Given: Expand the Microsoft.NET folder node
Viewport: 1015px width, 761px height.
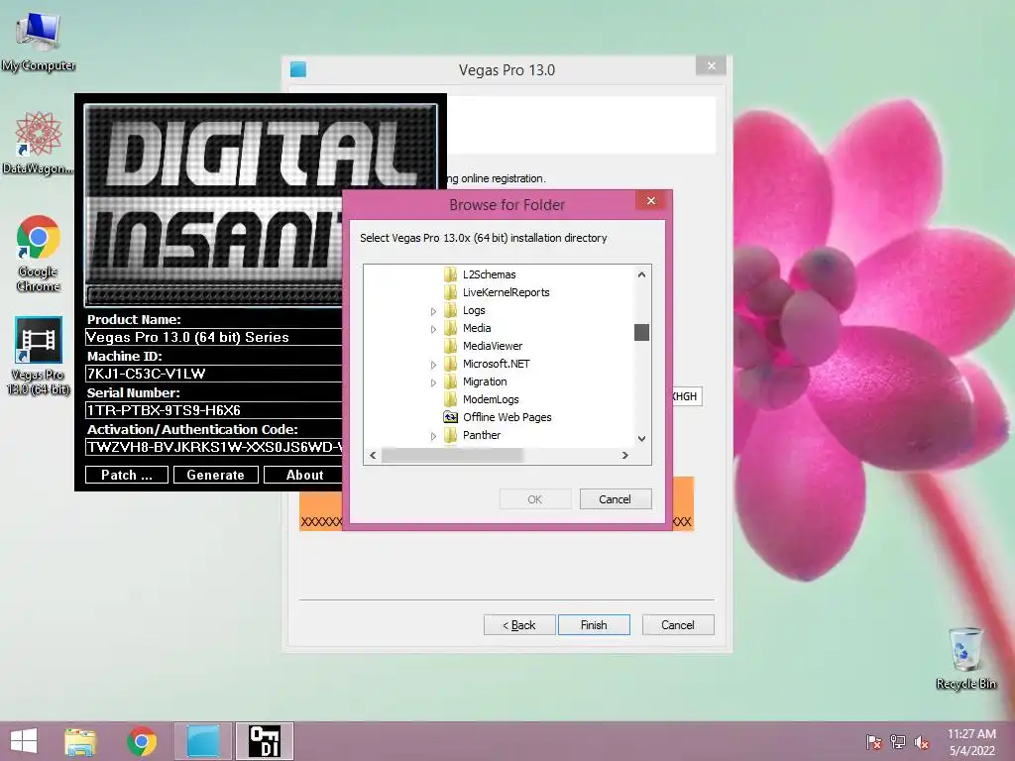Looking at the screenshot, I should pos(433,365).
